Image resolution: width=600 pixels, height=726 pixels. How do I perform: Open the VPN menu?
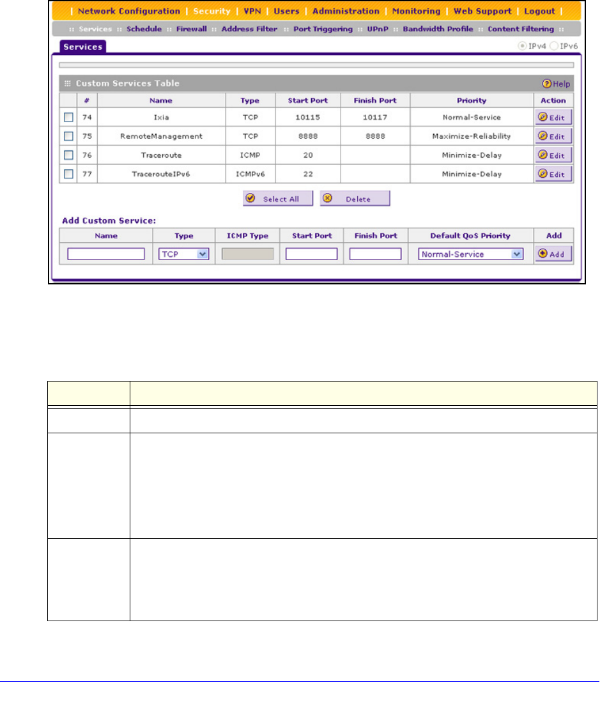252,11
